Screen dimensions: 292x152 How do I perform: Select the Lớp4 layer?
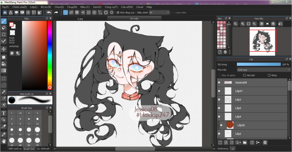point(252,117)
